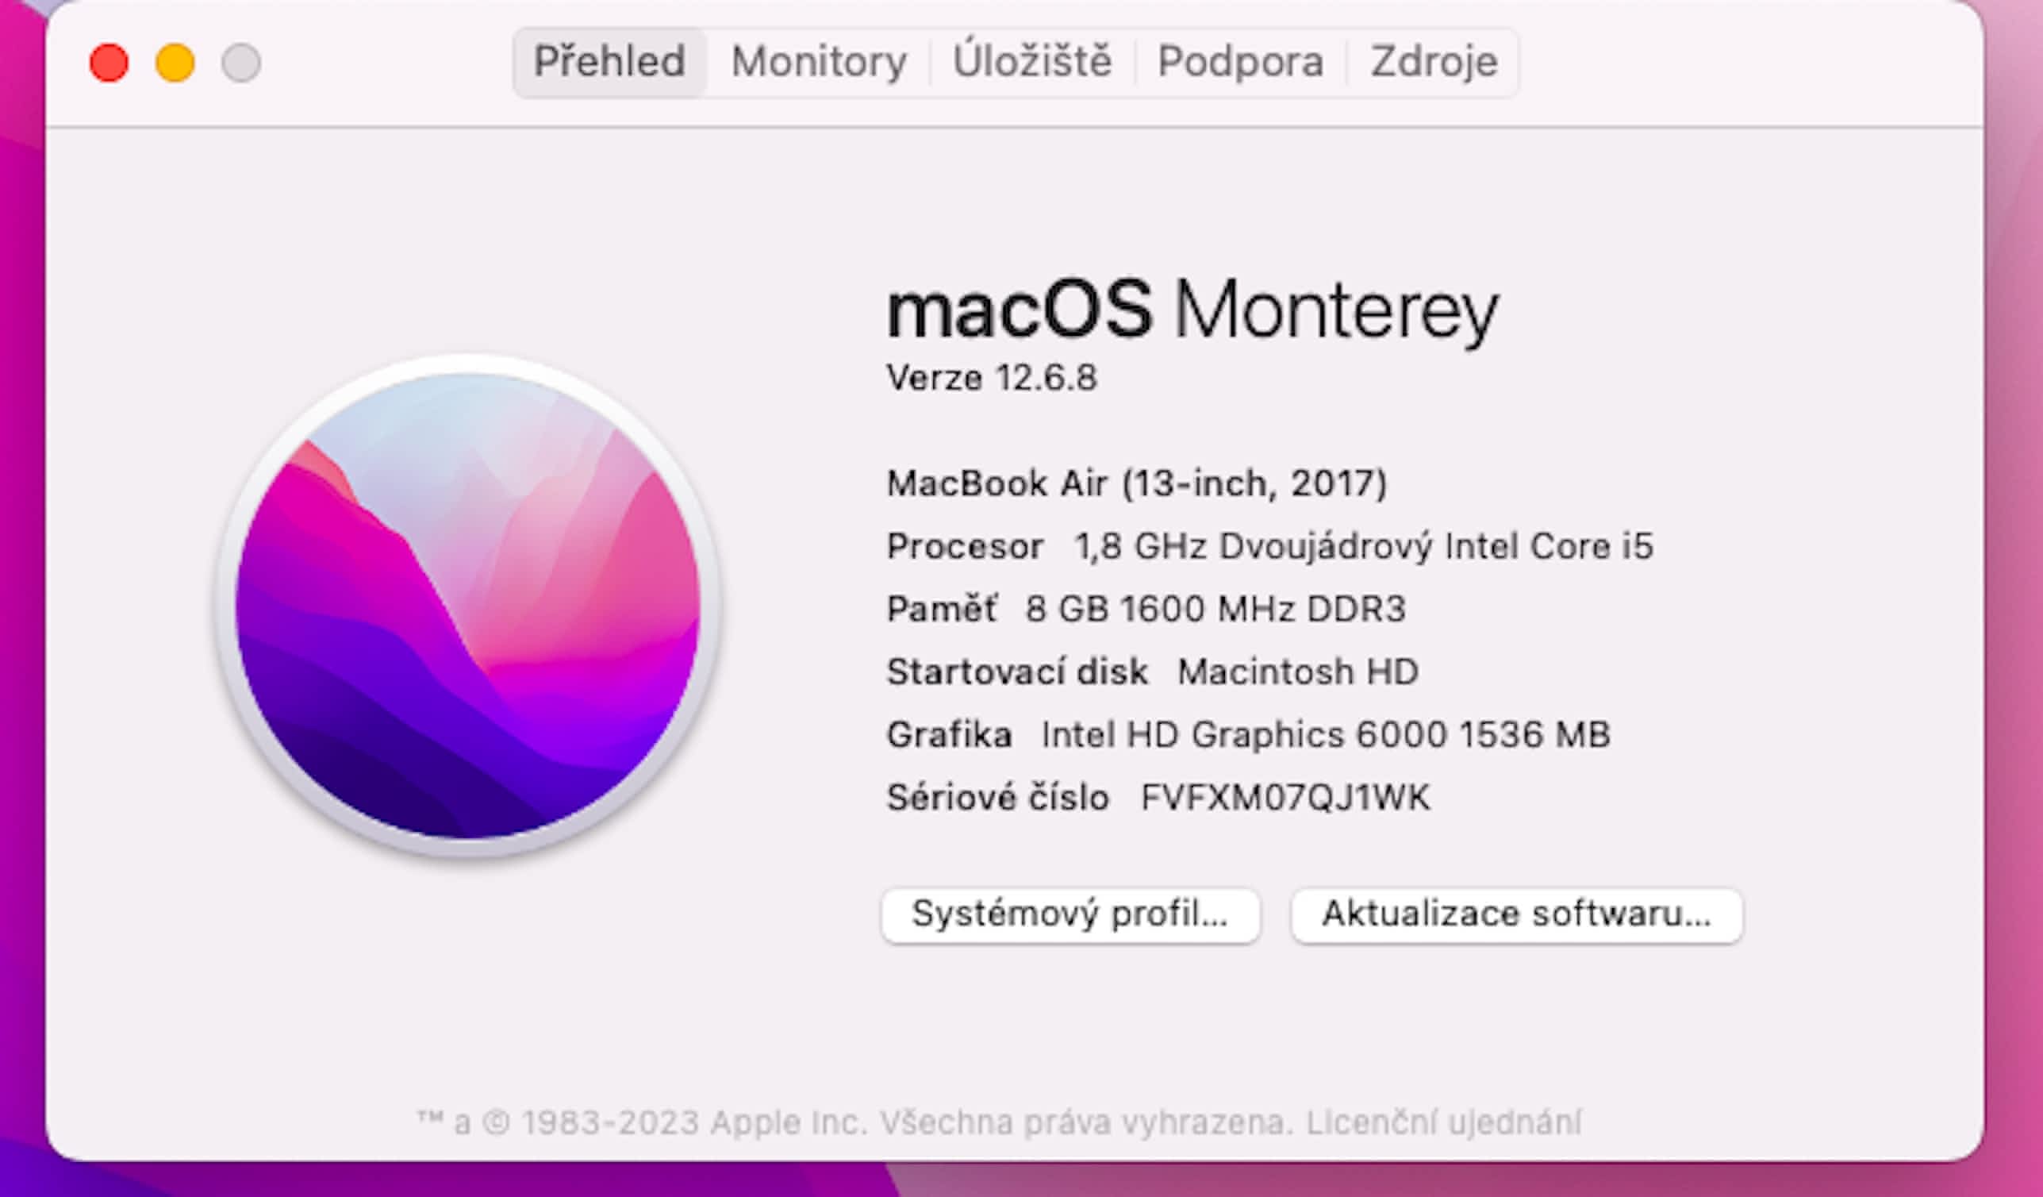Click the Startovací disk Macintosh HD line

click(x=1152, y=672)
